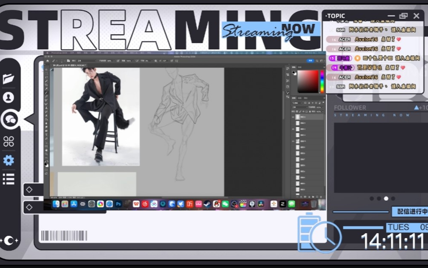Select the Crop tool
Screen dimensions: 428x268
click(x=46, y=85)
